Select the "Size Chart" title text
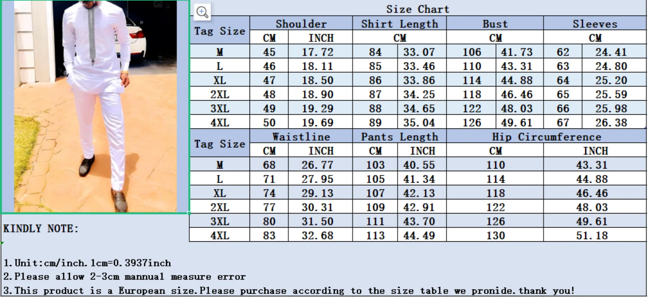 [x=418, y=9]
